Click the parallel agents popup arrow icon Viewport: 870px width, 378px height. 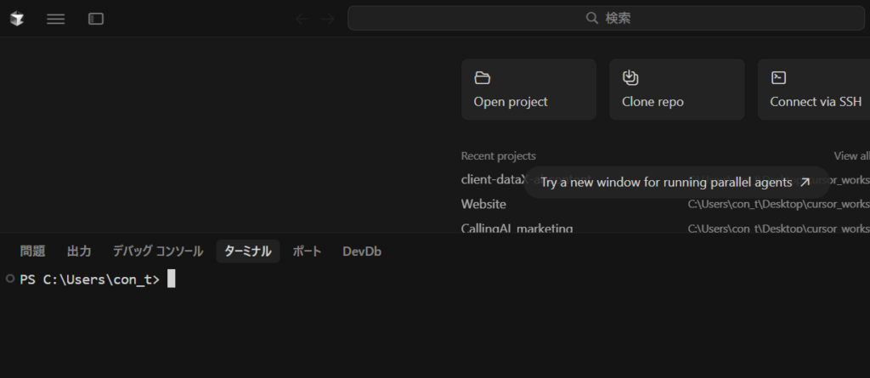(x=805, y=182)
